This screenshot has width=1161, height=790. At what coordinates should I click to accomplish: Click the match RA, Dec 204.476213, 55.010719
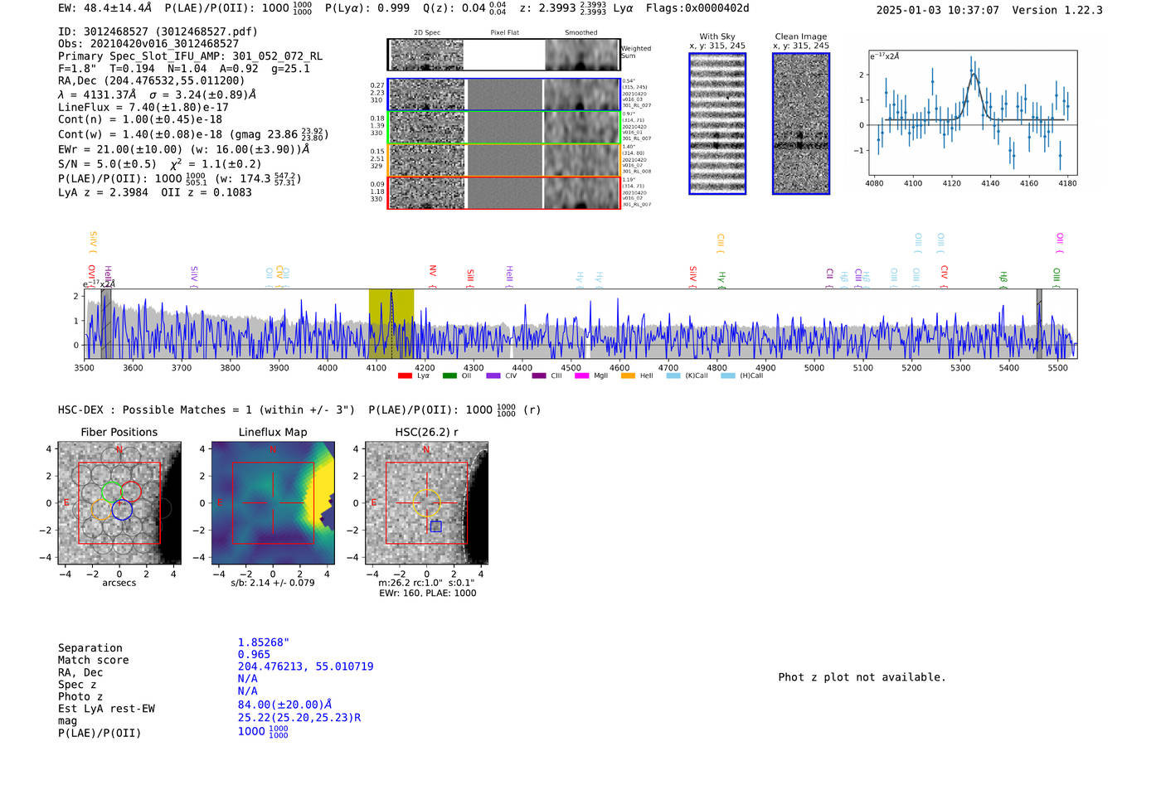click(305, 666)
